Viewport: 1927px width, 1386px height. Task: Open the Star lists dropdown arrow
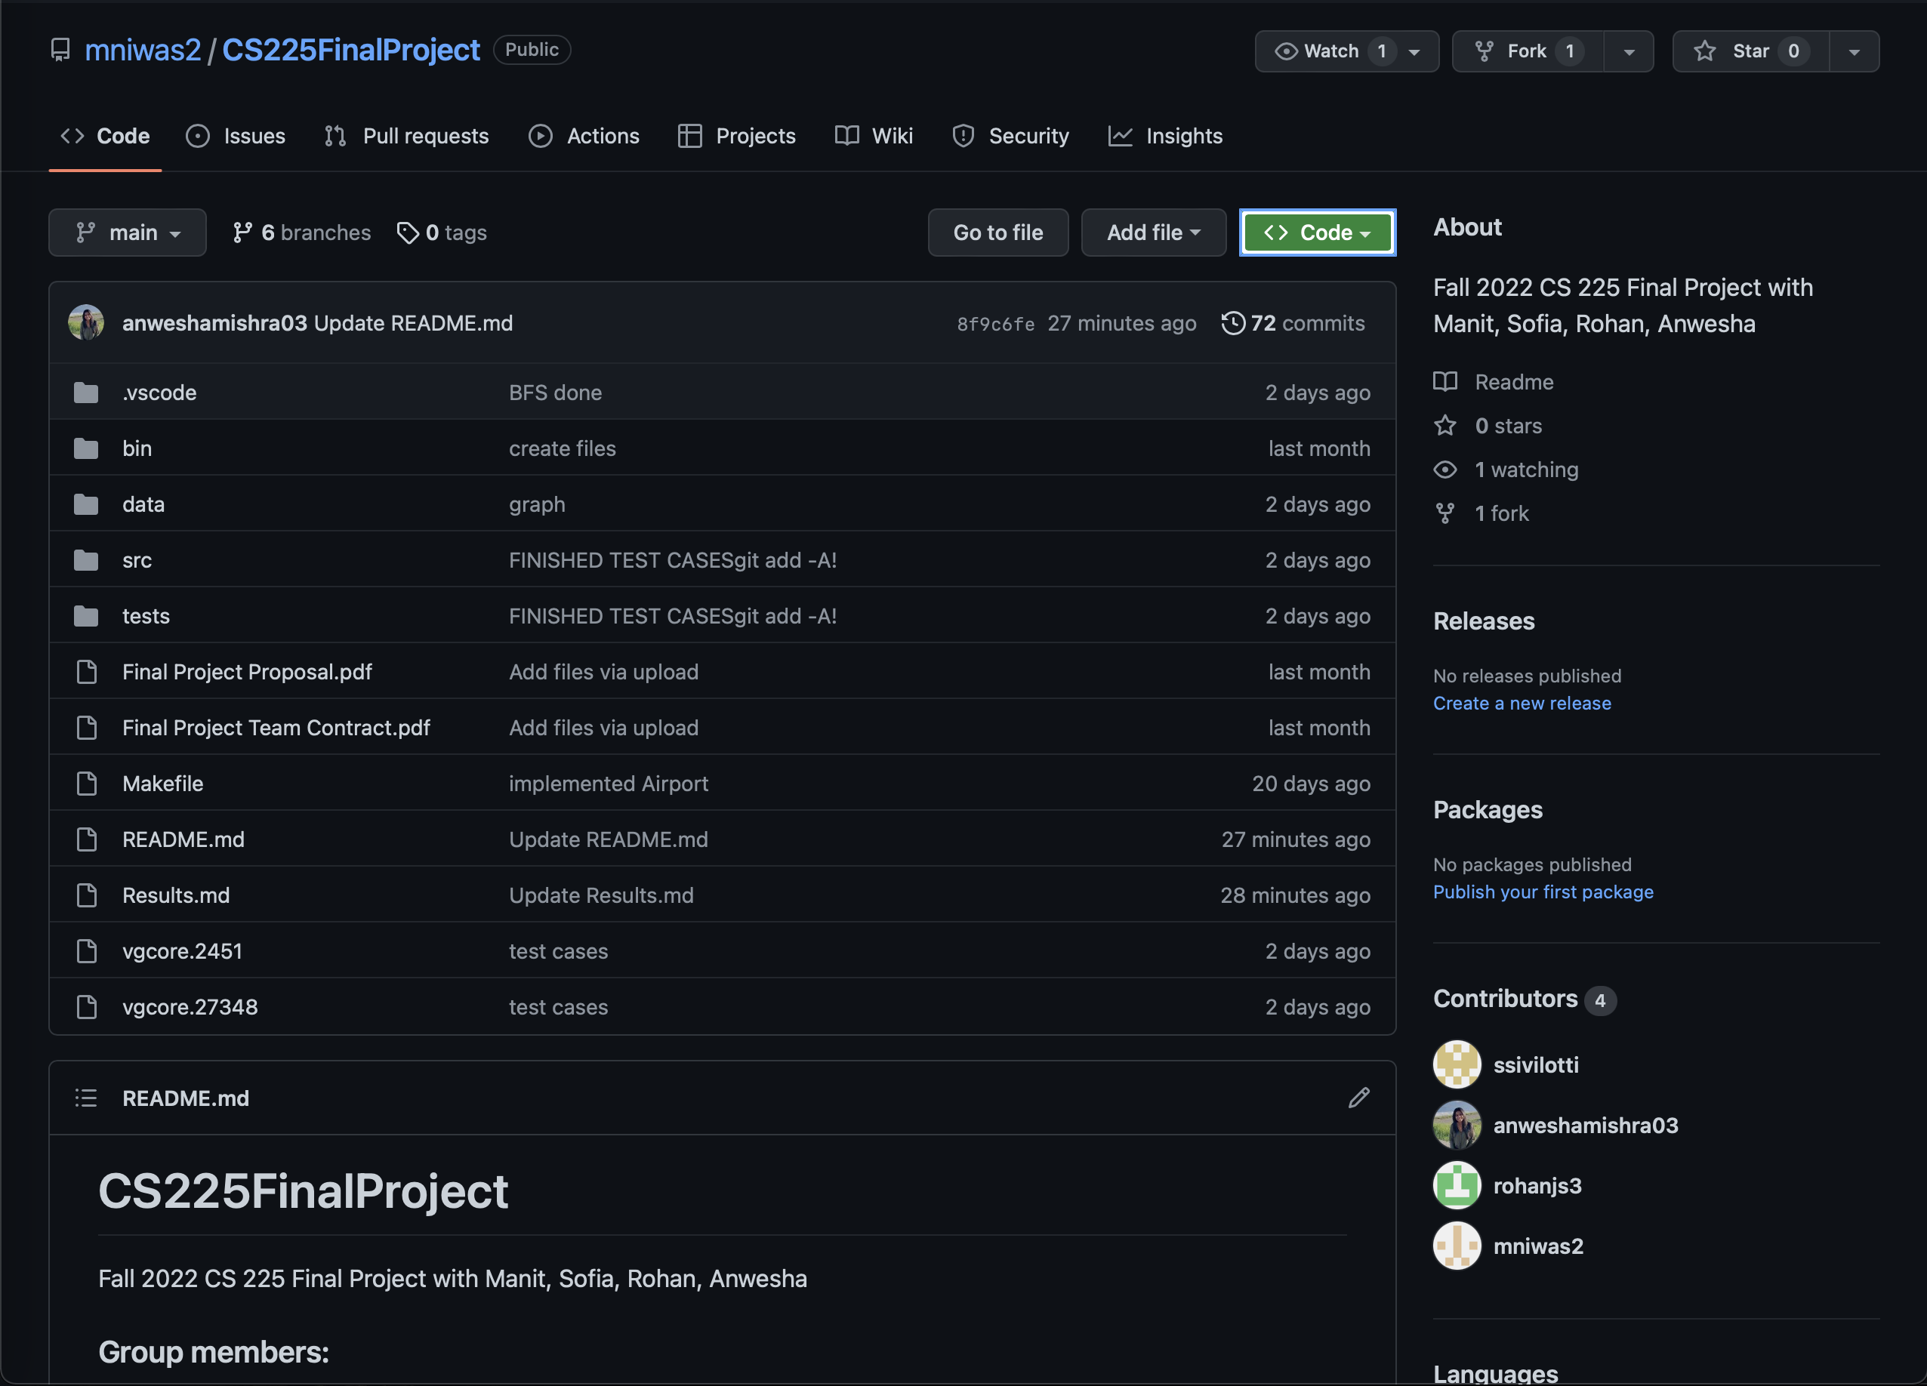[1854, 52]
